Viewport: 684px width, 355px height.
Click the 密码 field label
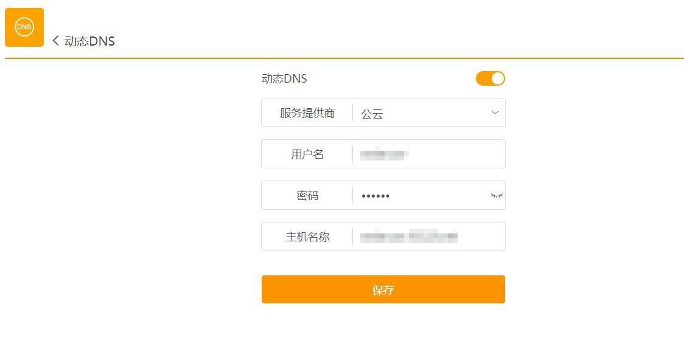307,196
